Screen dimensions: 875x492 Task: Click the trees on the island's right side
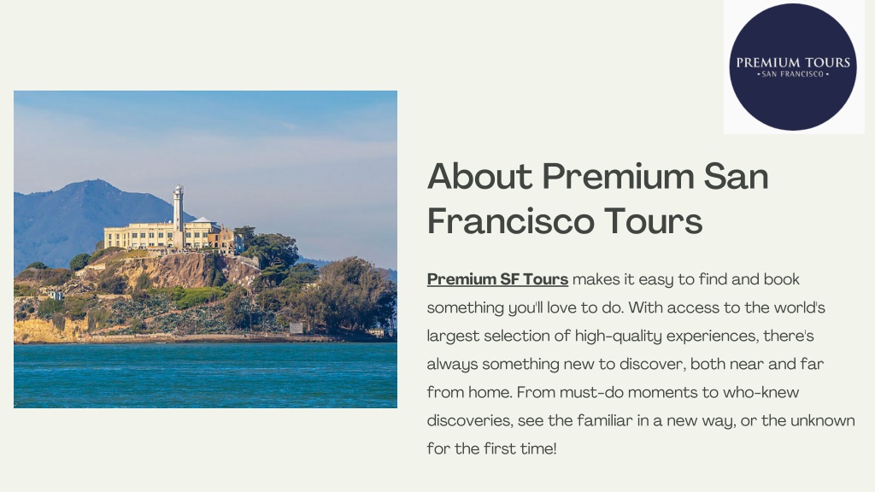click(351, 296)
